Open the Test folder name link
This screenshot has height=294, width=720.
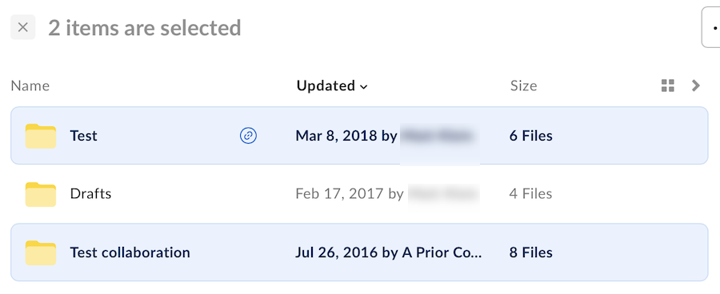pos(83,136)
